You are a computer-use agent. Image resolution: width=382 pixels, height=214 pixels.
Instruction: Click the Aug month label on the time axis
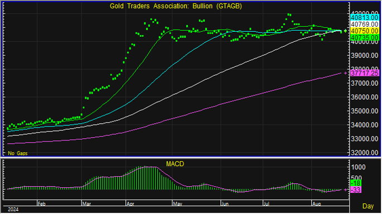click(316, 204)
